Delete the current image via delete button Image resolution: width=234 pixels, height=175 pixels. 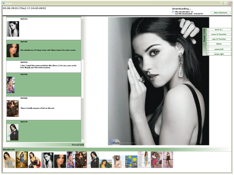point(219,44)
